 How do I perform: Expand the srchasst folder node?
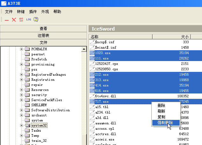(x=22, y=115)
